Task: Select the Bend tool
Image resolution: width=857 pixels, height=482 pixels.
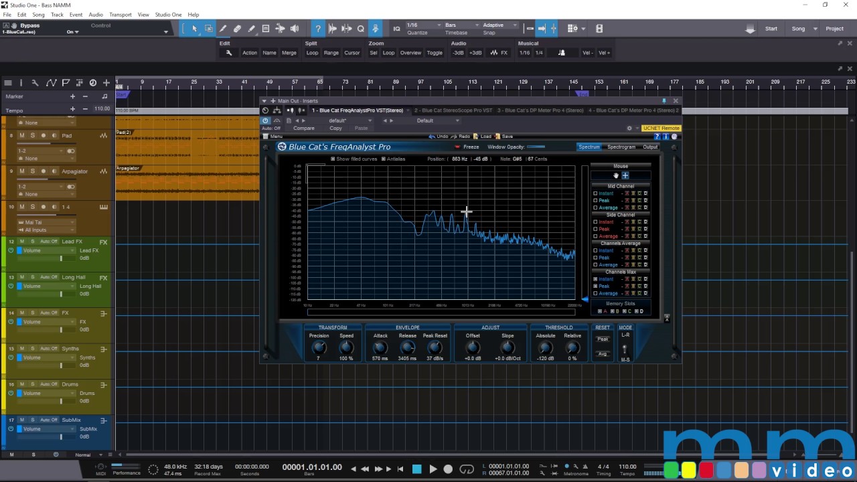Action: 280,29
